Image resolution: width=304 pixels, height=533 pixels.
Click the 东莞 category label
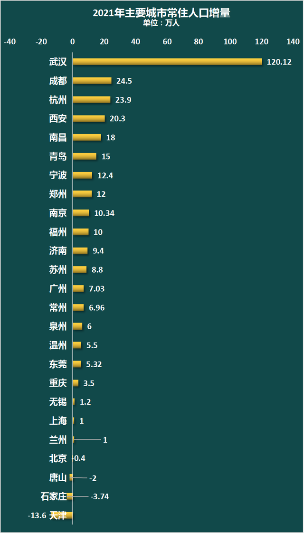click(58, 365)
